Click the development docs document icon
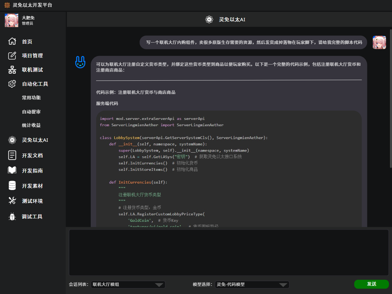This screenshot has width=392, height=294. [12, 155]
